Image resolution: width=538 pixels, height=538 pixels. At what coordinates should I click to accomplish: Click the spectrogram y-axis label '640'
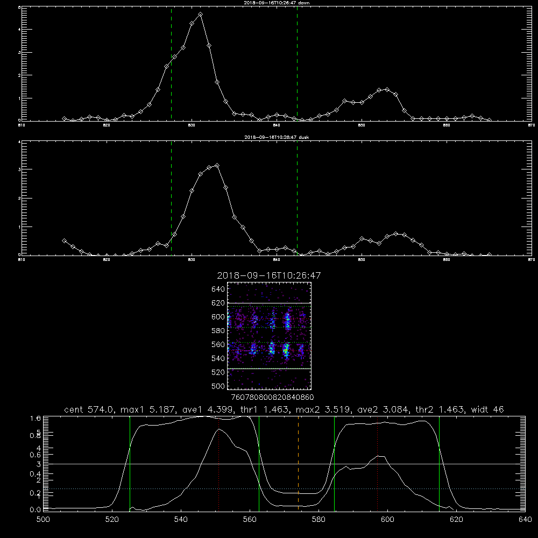(218, 289)
